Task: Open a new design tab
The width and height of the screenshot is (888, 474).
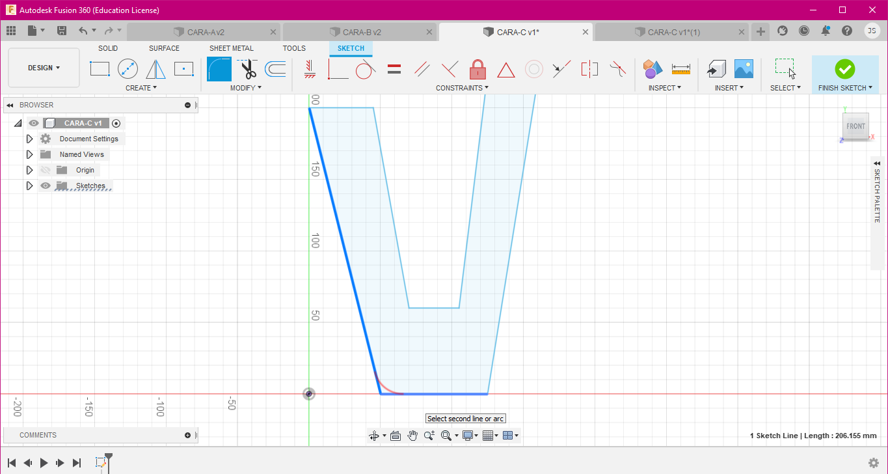Action: (760, 31)
